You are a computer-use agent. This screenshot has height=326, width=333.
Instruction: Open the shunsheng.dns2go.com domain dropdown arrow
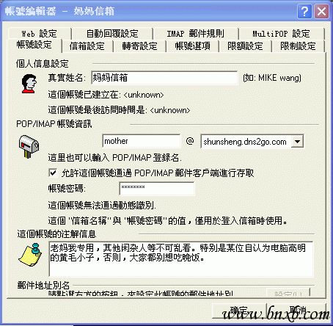click(297, 142)
